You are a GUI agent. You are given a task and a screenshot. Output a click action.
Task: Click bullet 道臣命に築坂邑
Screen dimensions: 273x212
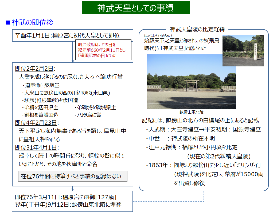pyautogui.click(x=41, y=85)
